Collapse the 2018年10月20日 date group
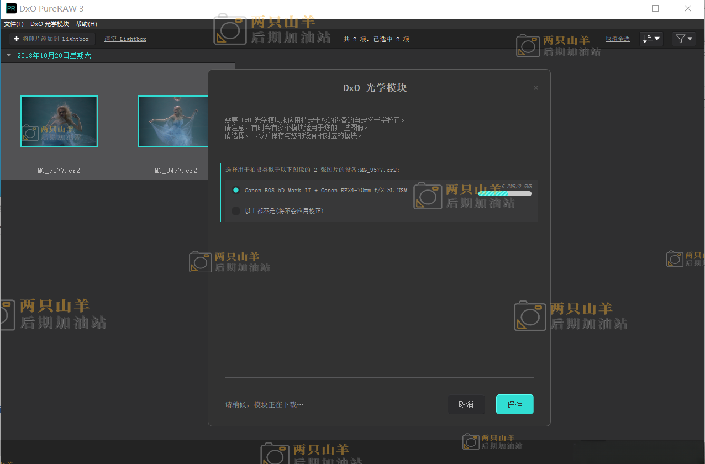Image resolution: width=705 pixels, height=464 pixels. pyautogui.click(x=9, y=56)
